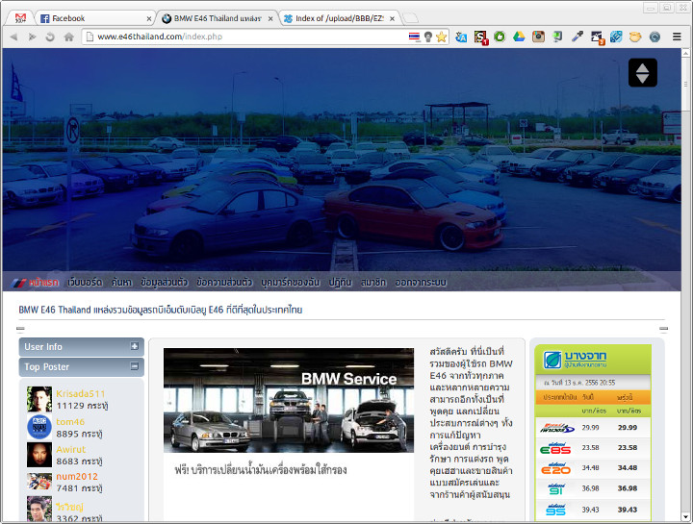Click tom46's blue circular avatar
The image size is (693, 524).
pos(39,427)
